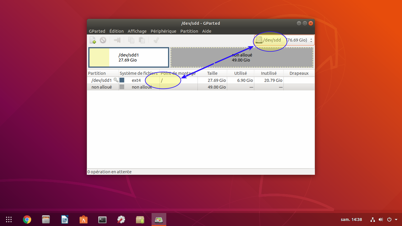
Task: Click the 6.90 Gio used cell
Action: (x=245, y=80)
